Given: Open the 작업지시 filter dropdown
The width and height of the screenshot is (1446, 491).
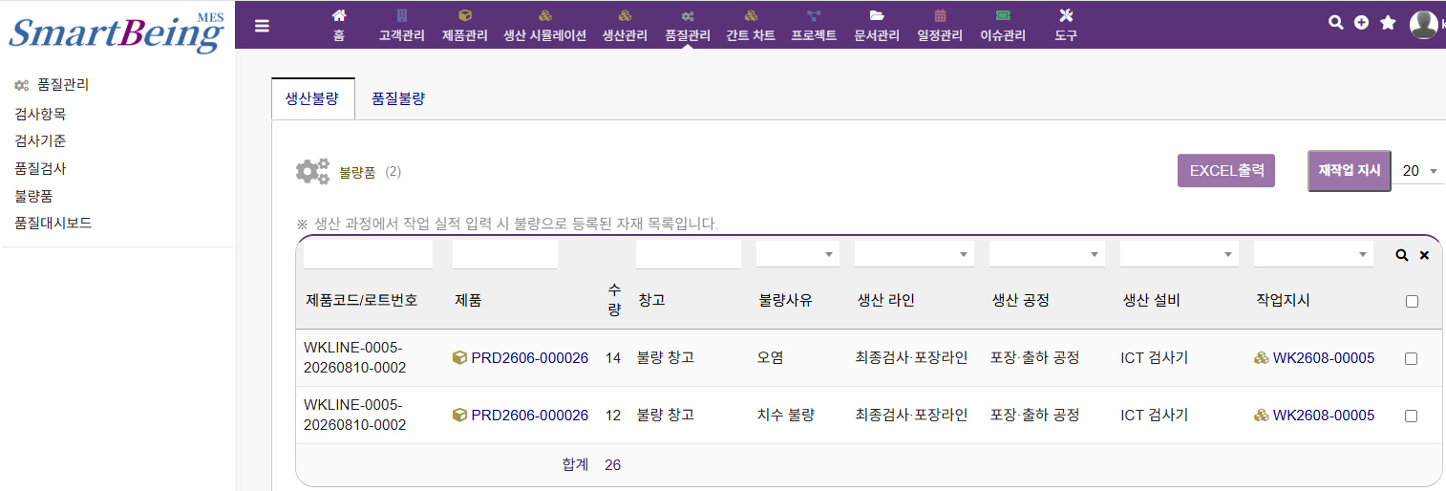Looking at the screenshot, I should [1313, 255].
